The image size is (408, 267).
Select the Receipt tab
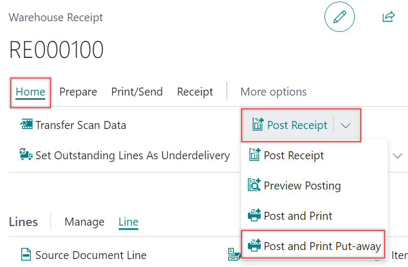click(195, 92)
